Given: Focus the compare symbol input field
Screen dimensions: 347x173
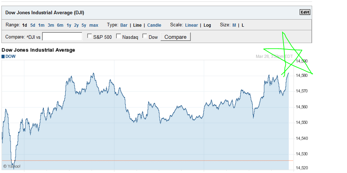Looking at the screenshot, I should click(62, 37).
